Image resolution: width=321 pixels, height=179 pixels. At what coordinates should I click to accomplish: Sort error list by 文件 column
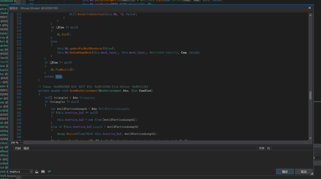pos(262,148)
